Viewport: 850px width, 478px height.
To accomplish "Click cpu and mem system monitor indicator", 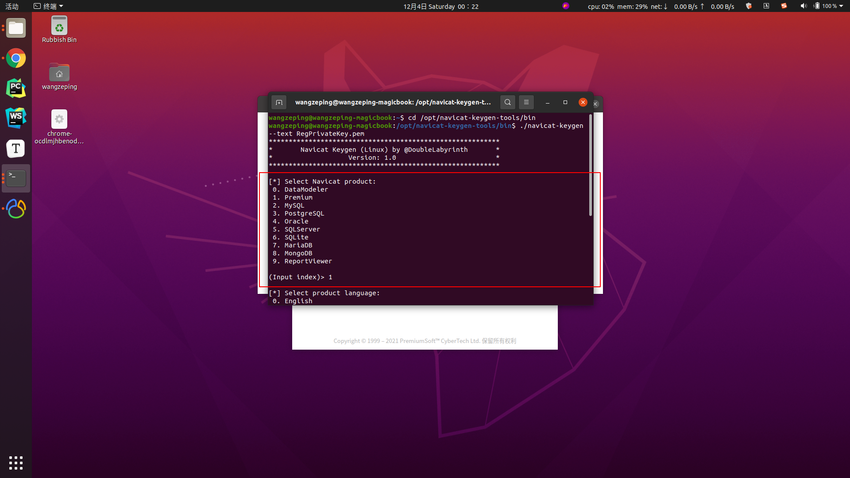I will [618, 6].
